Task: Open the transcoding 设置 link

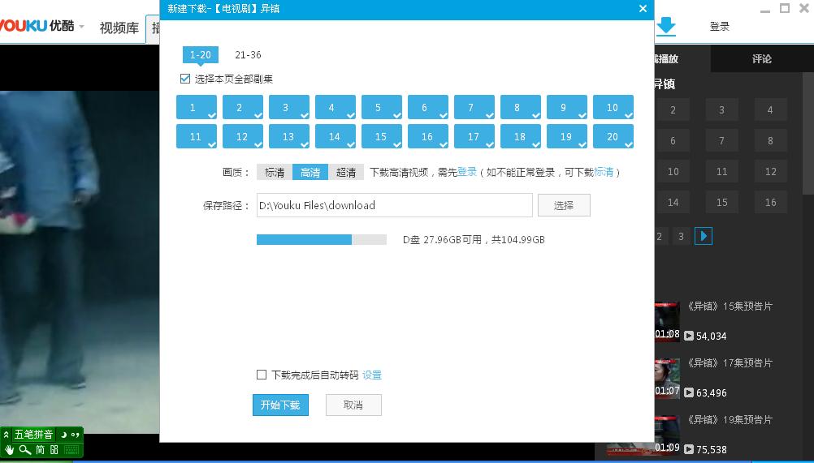Action: pyautogui.click(x=372, y=375)
